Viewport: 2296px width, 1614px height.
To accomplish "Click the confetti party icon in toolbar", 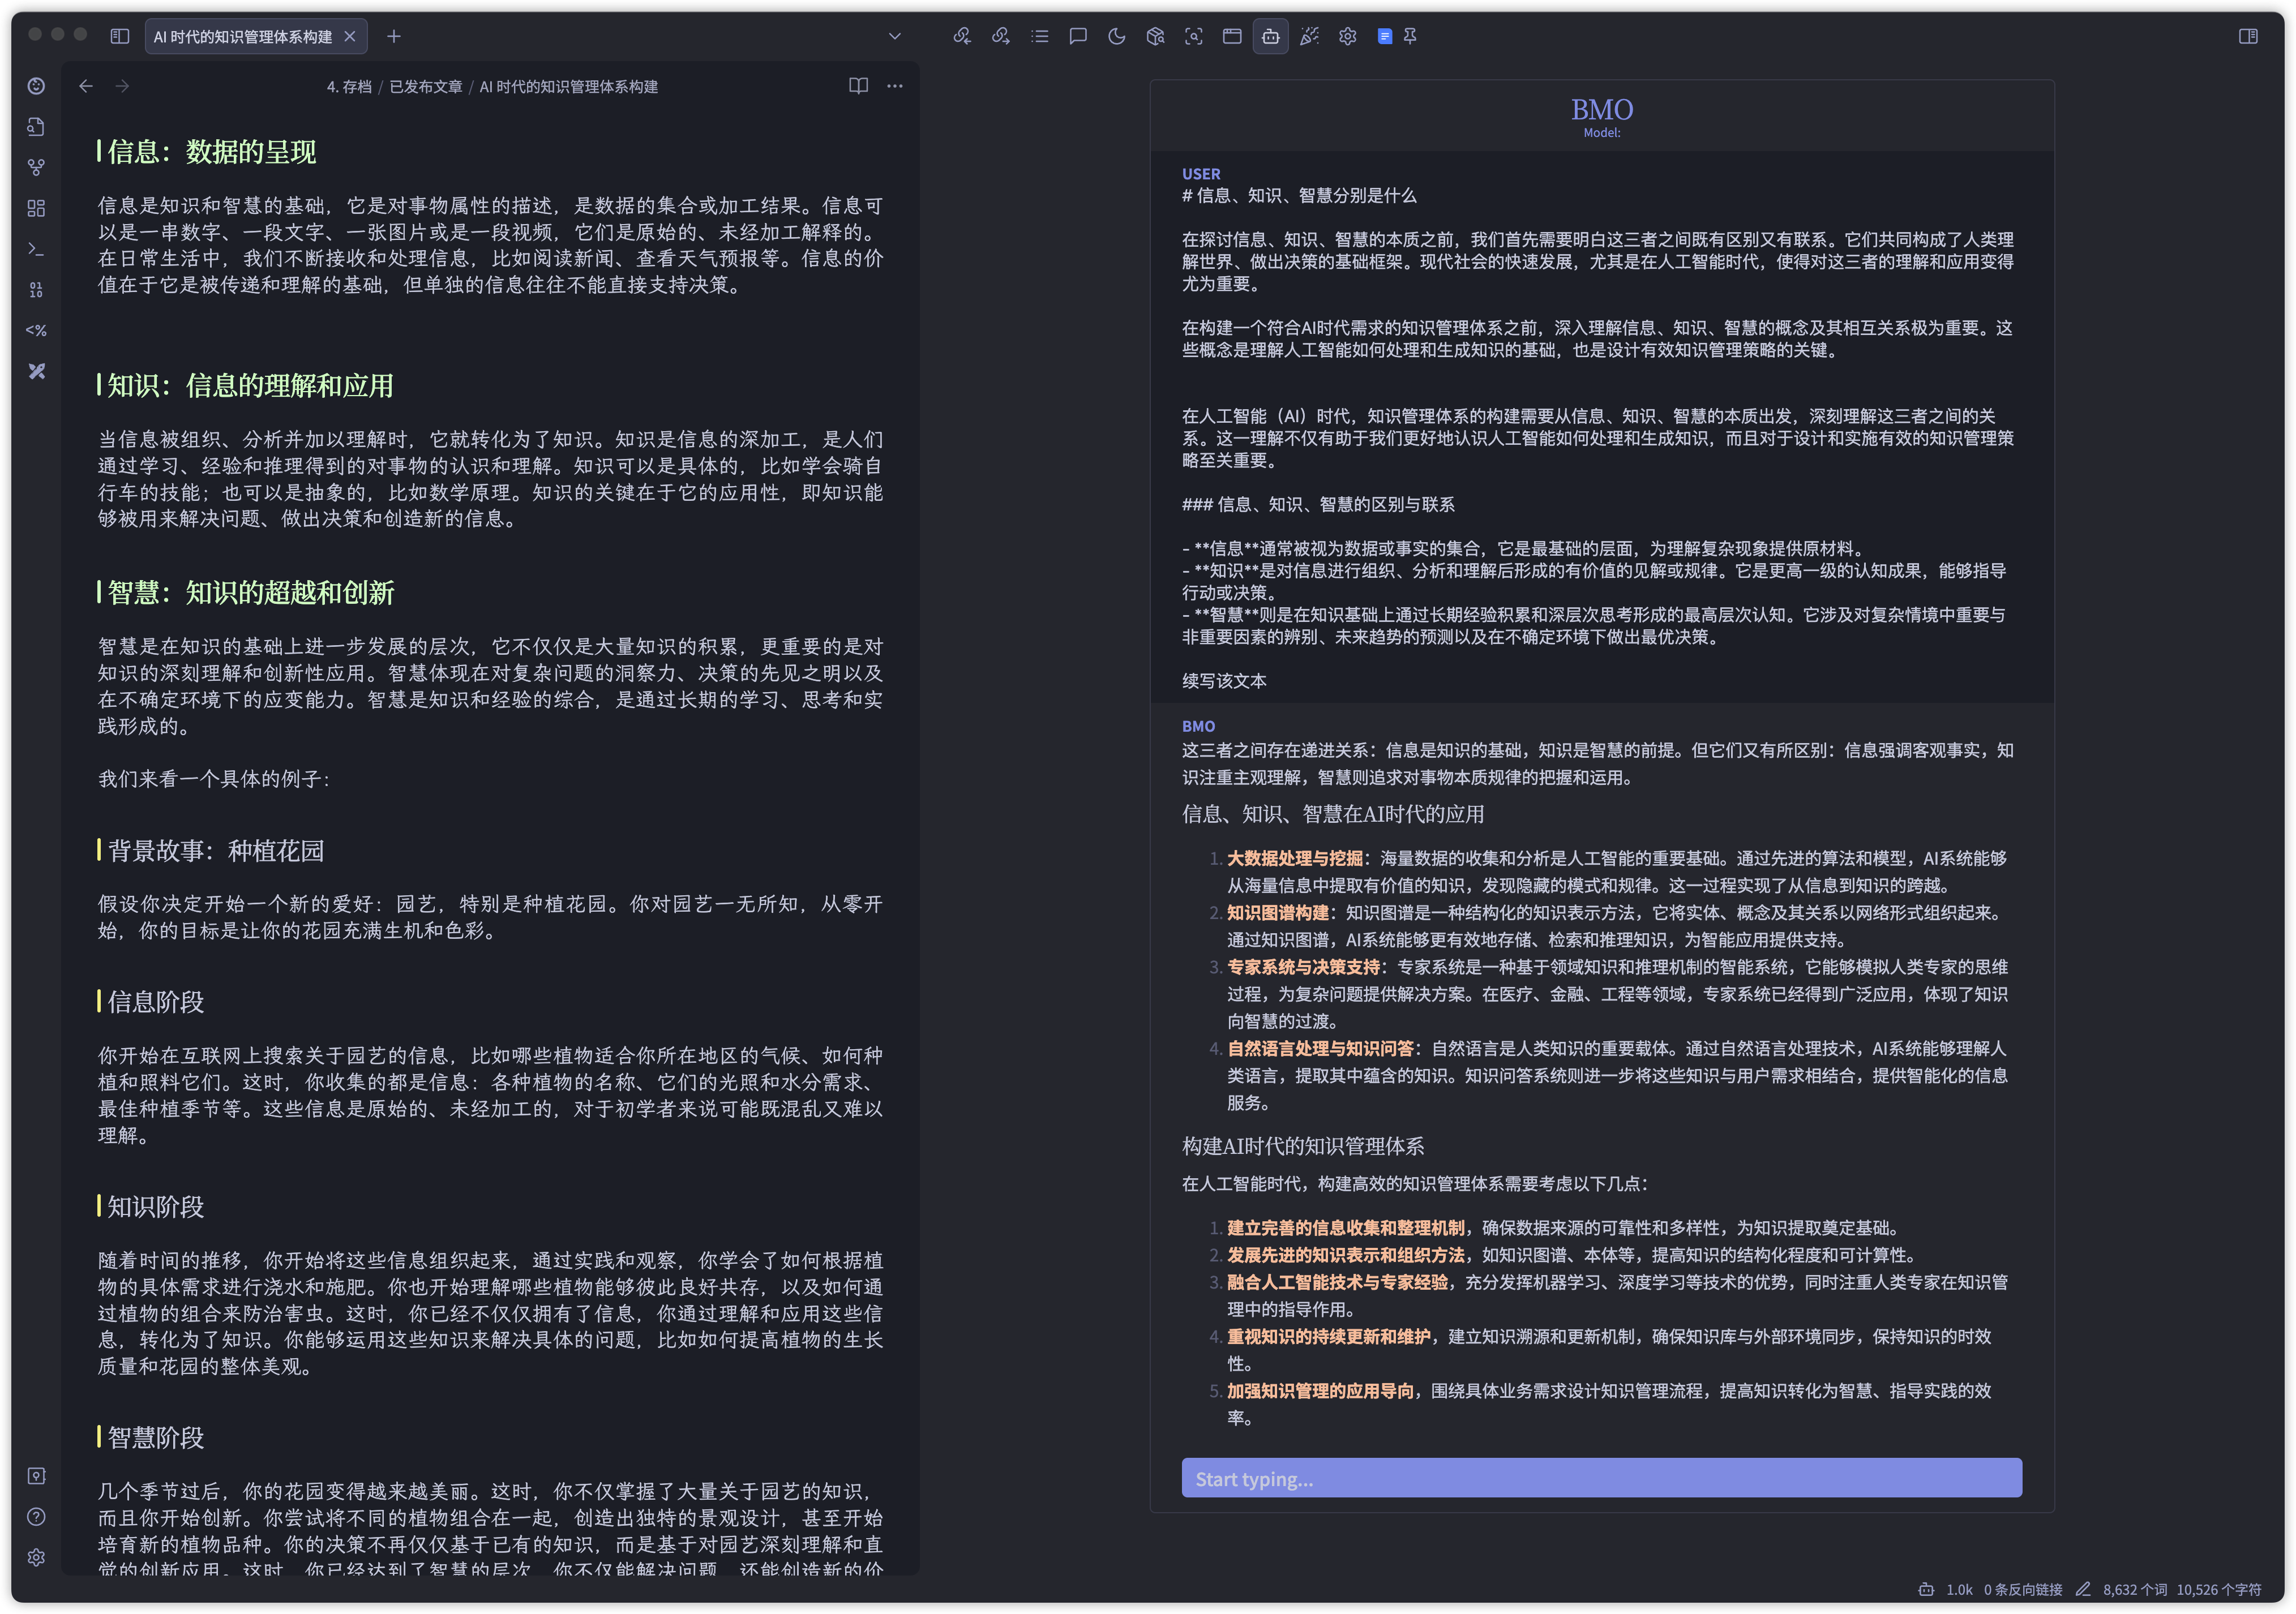I will tap(1309, 36).
